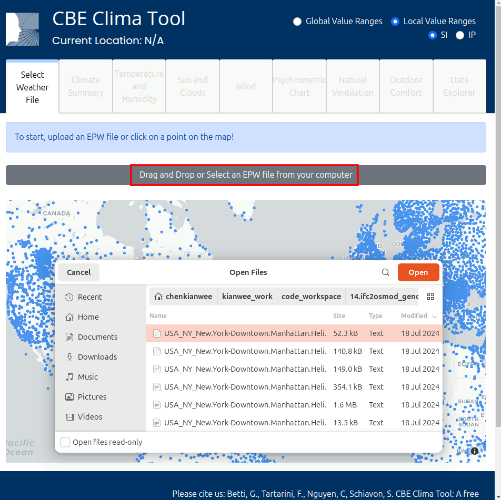This screenshot has height=500, width=501.
Task: Select Global Value Ranges radio button
Action: pyautogui.click(x=298, y=22)
